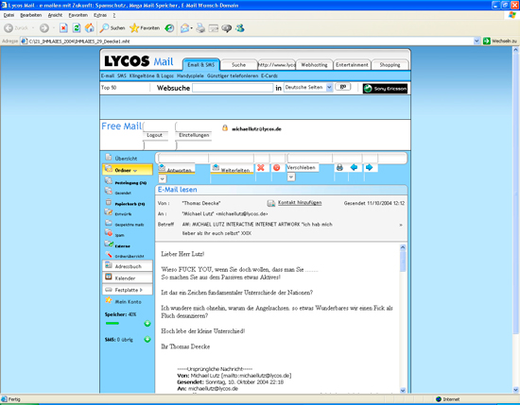Select the Shopping tab
This screenshot has width=520, height=405.
coord(390,65)
